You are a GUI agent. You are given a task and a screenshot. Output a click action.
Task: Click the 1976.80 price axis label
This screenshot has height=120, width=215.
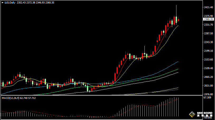(208, 94)
